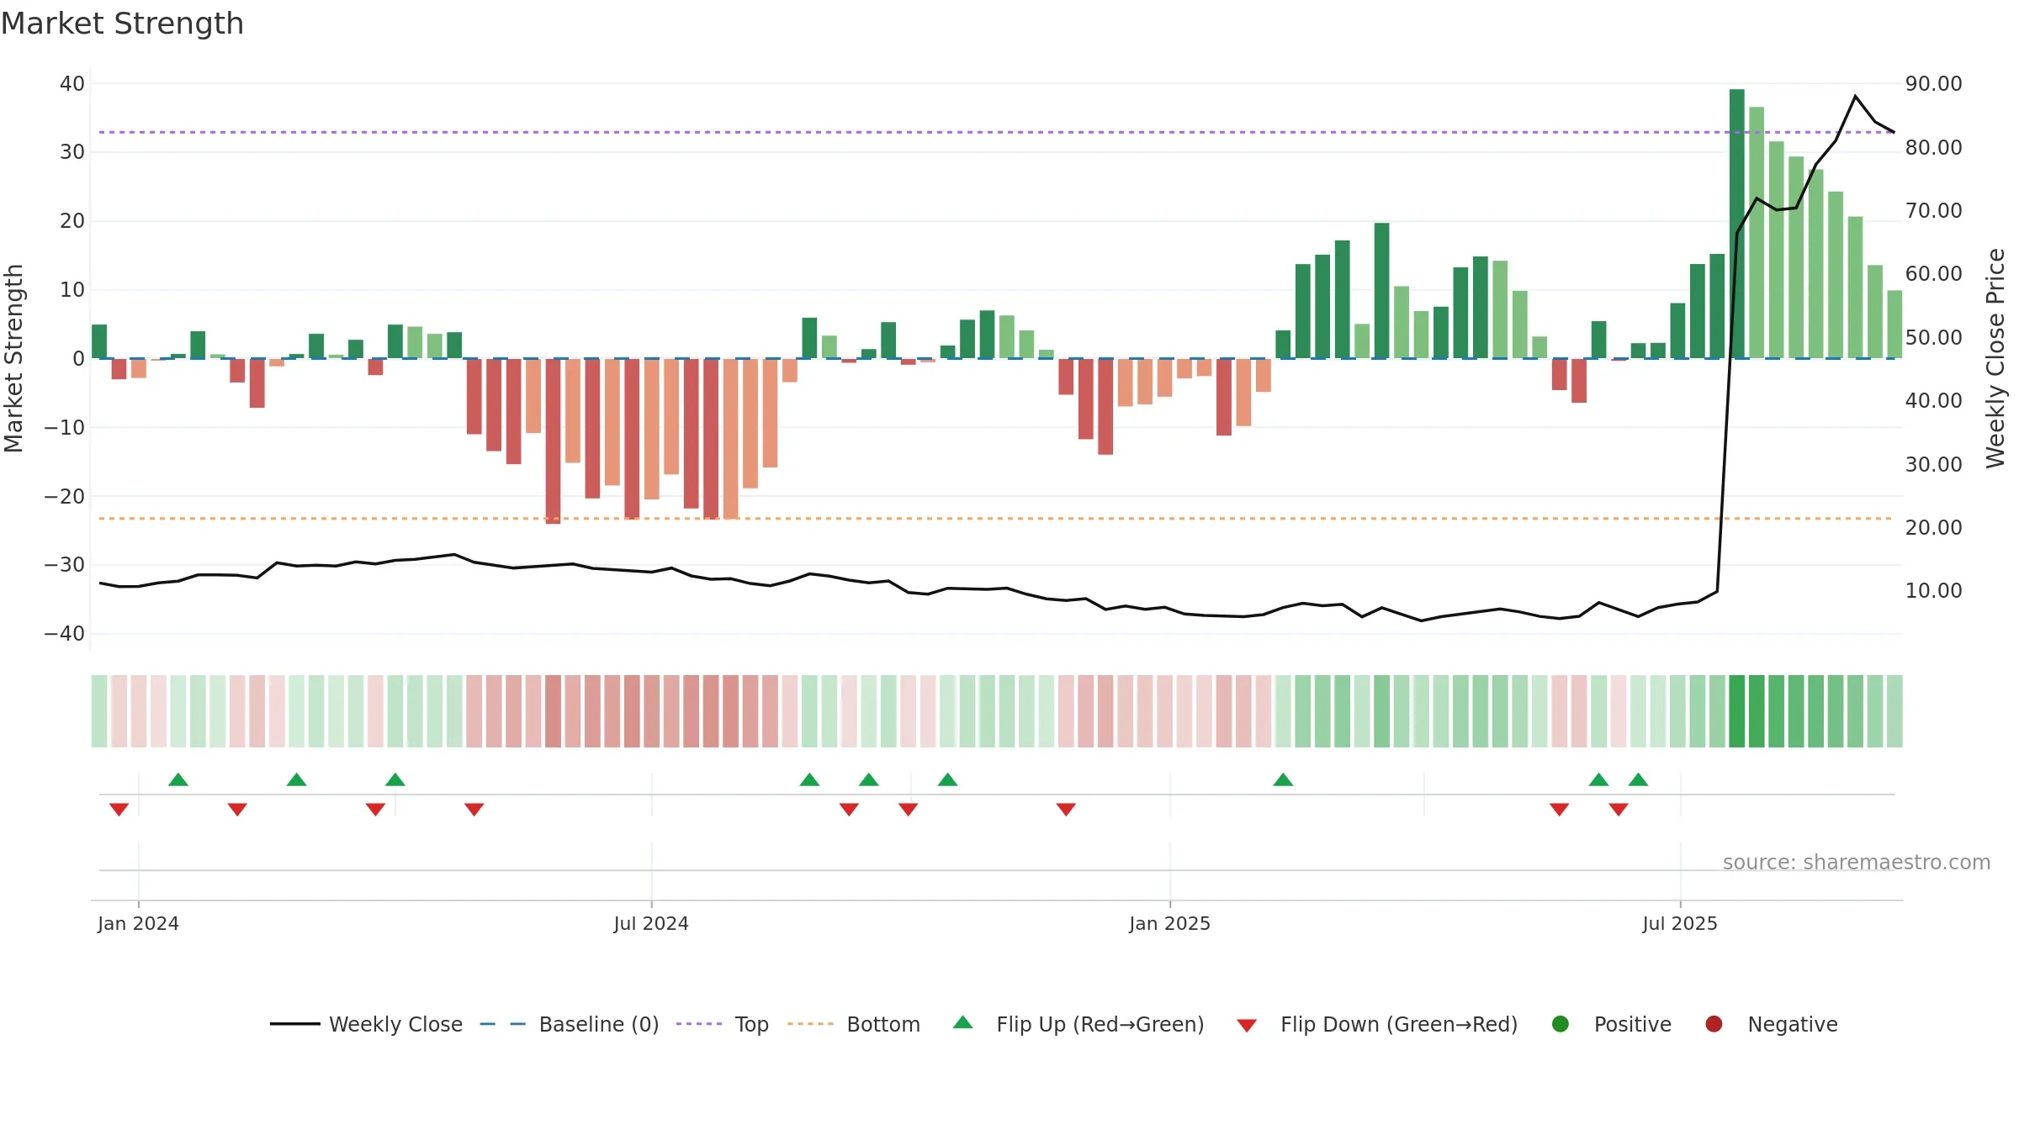Toggle Flip Up (Red→Green) legend entry
Viewport: 2019px width, 1135px height.
(1078, 1024)
